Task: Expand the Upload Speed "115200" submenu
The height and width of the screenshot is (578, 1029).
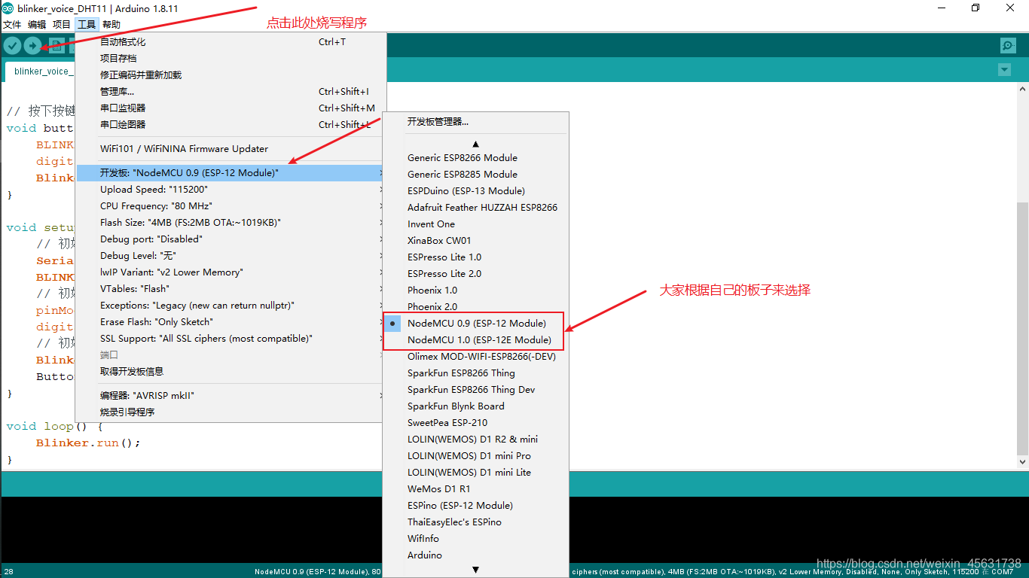Action: point(226,189)
